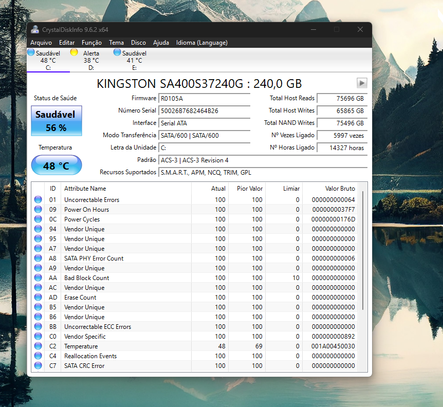
Task: Click the Interface field Serial ATA
Action: (204, 123)
